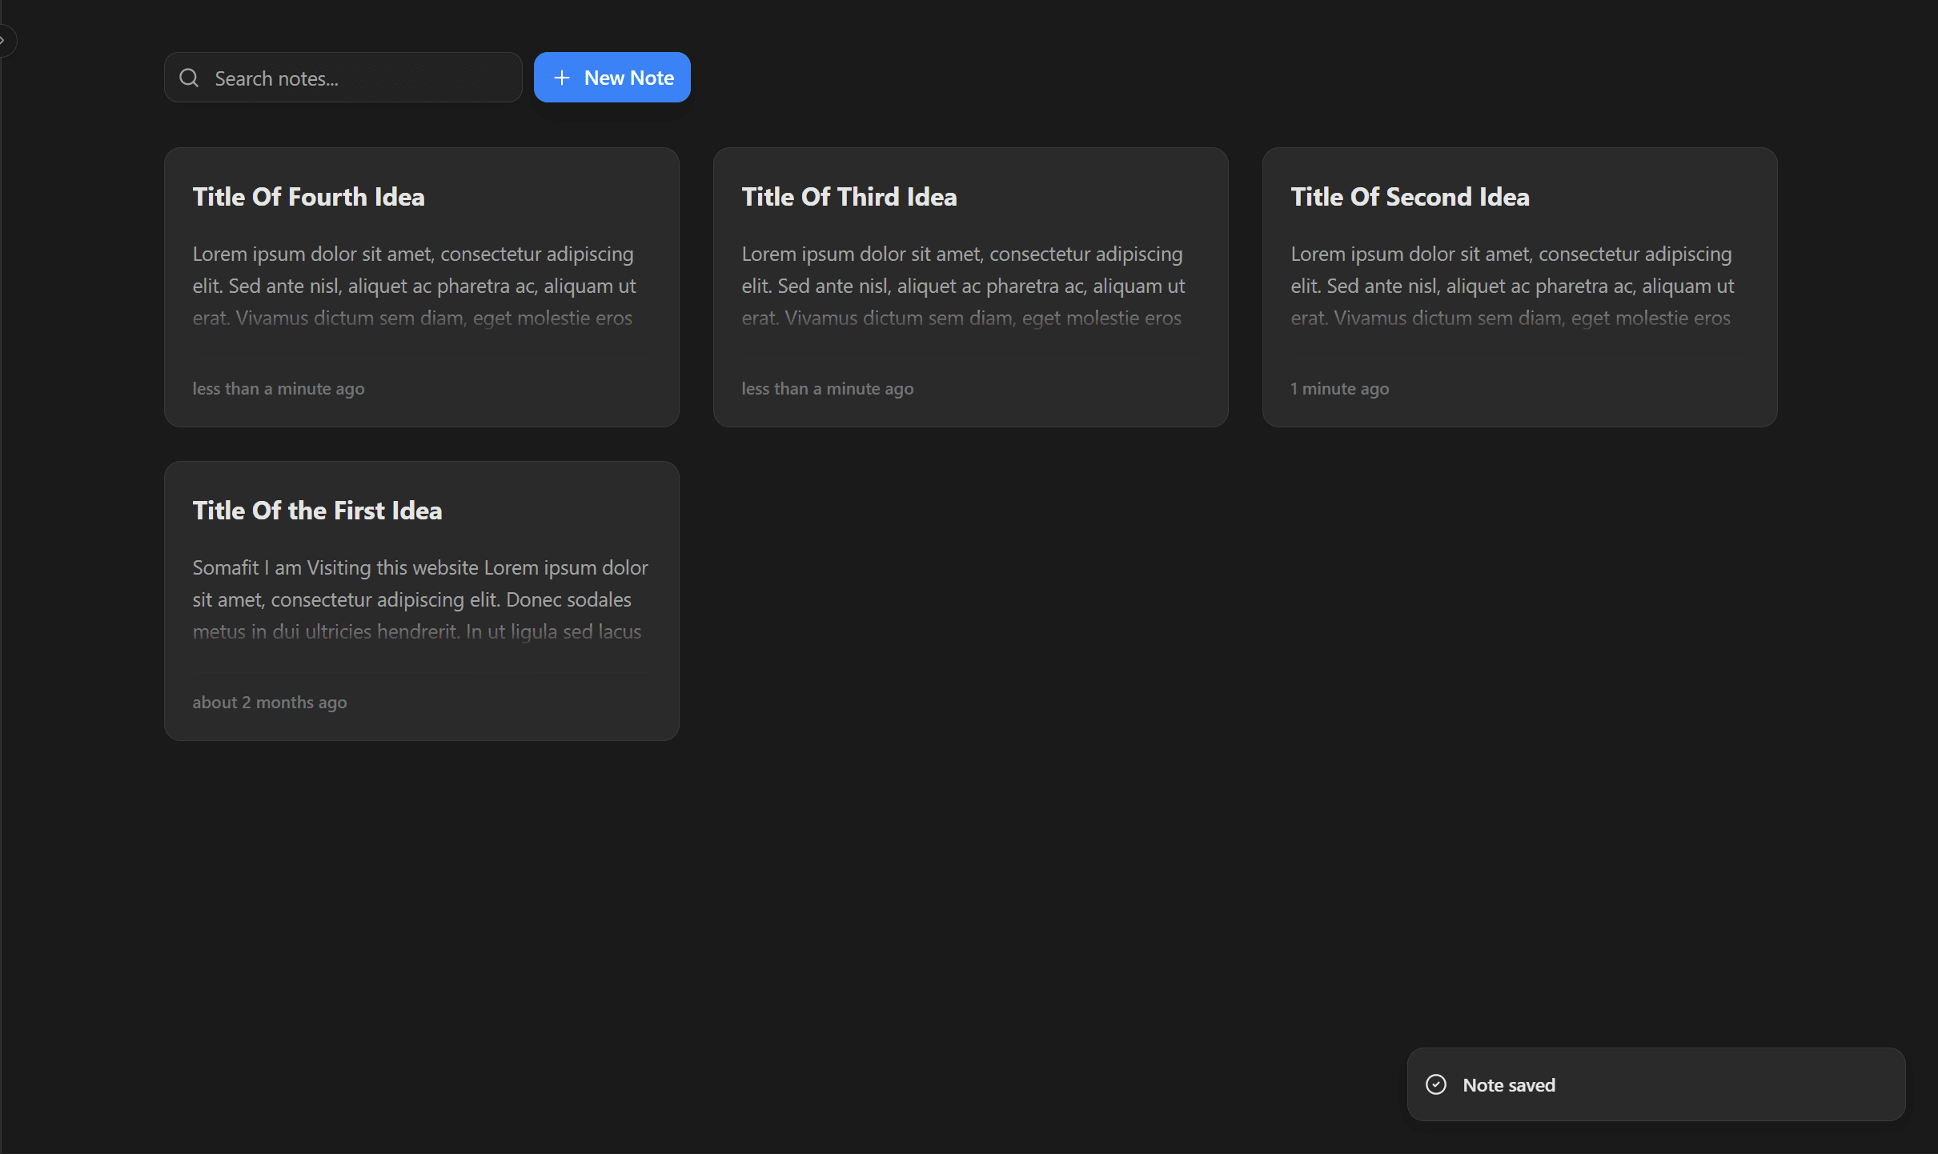
Task: Click the Second Idea note body preview
Action: 1512,286
